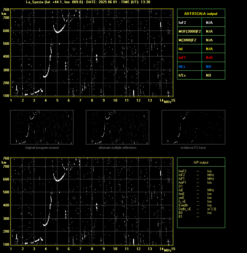247x253 pixels.
Task: Open the evidence F2 trace thumbnail
Action: [193, 127]
